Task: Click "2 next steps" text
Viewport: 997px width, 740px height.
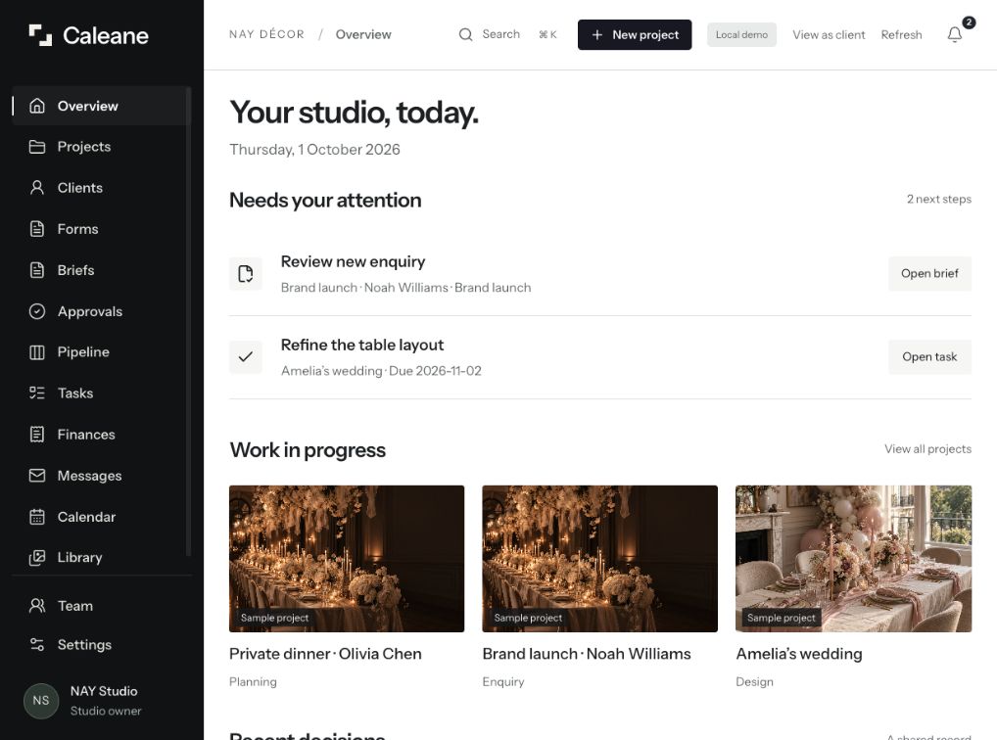Action: [938, 199]
